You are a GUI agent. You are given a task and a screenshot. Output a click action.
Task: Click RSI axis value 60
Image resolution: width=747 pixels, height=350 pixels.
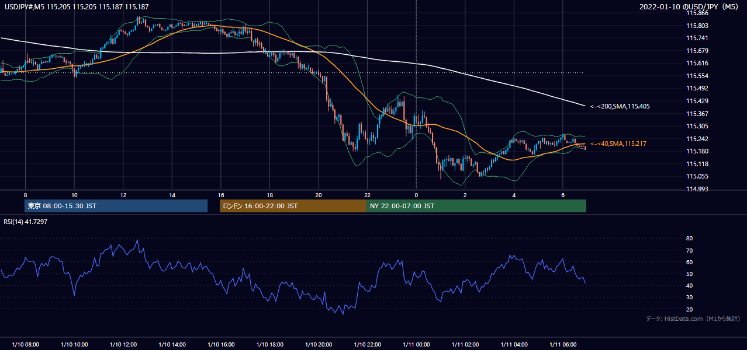(x=689, y=262)
